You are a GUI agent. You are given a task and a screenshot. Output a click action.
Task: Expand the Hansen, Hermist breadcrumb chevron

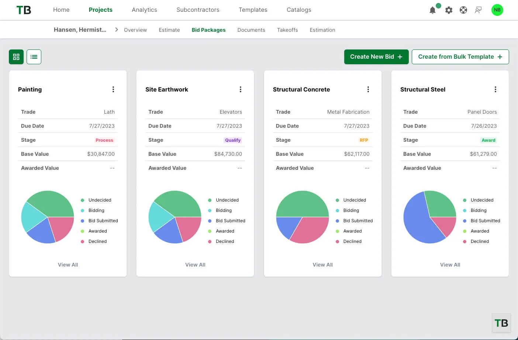[116, 30]
